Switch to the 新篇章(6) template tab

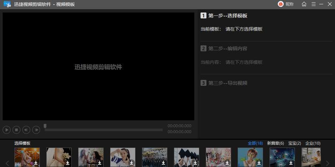[276, 143]
